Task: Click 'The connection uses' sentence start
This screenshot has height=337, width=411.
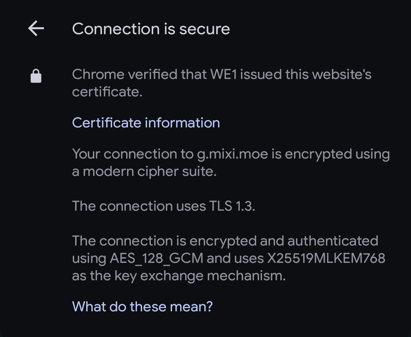Action: click(x=139, y=206)
